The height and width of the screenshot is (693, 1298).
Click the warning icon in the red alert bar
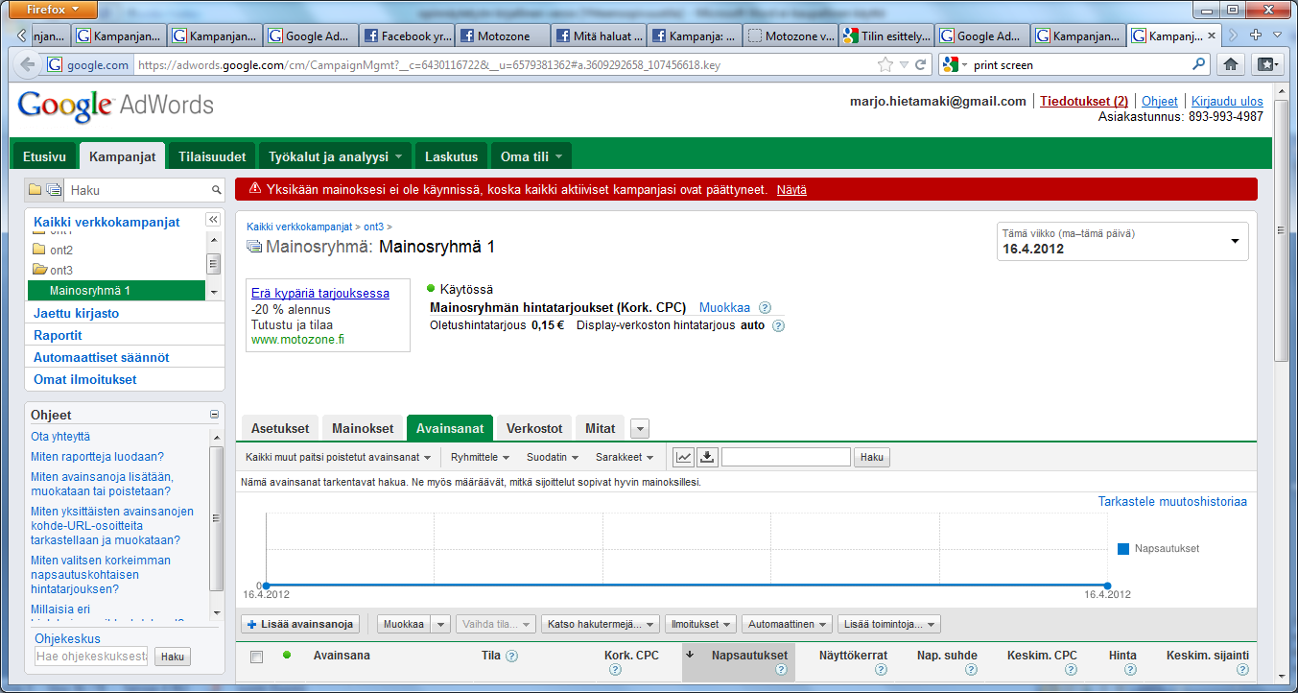(255, 189)
